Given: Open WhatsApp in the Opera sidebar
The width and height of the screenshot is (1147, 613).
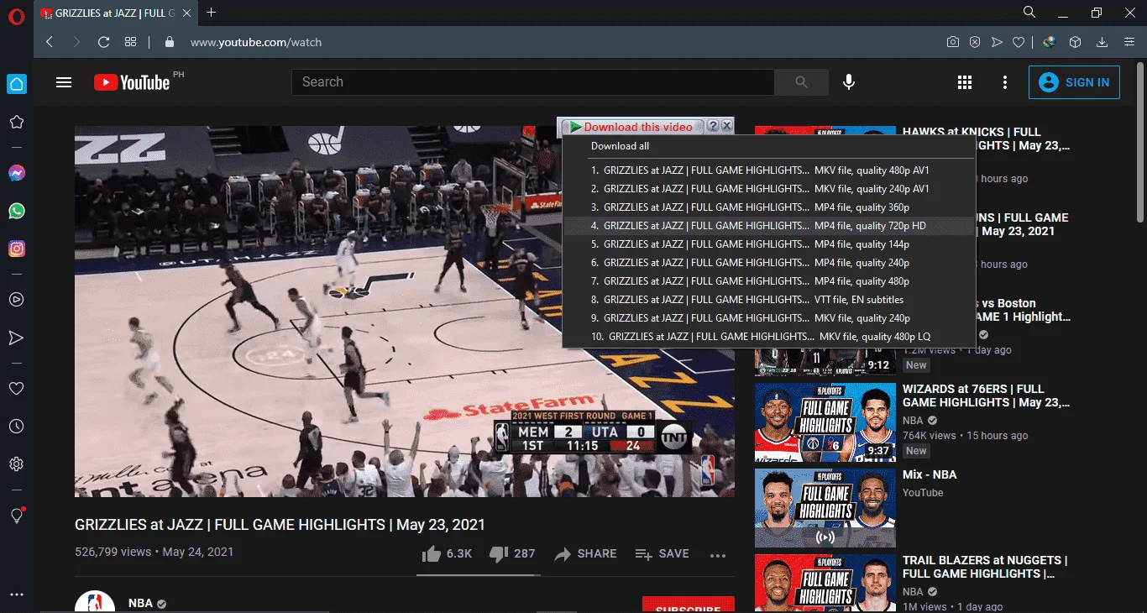Looking at the screenshot, I should 16,211.
